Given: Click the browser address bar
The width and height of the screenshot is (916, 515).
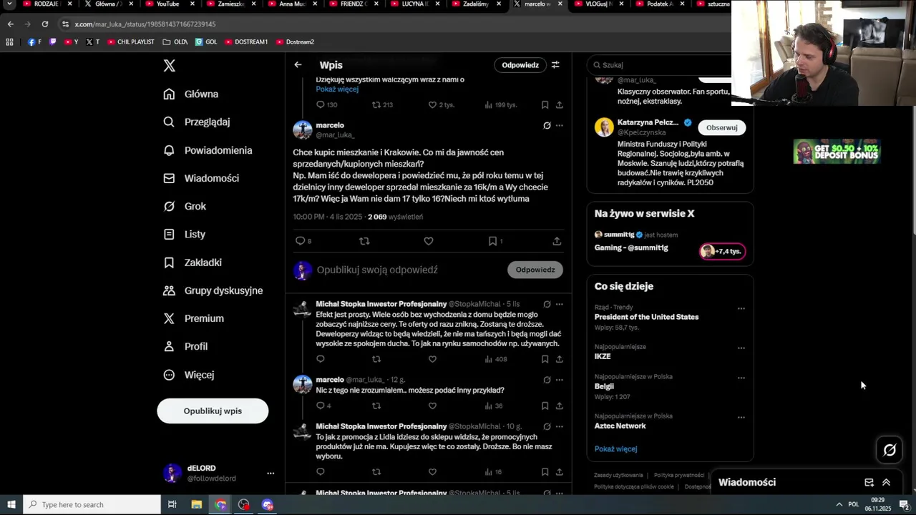Looking at the screenshot, I should [x=394, y=24].
